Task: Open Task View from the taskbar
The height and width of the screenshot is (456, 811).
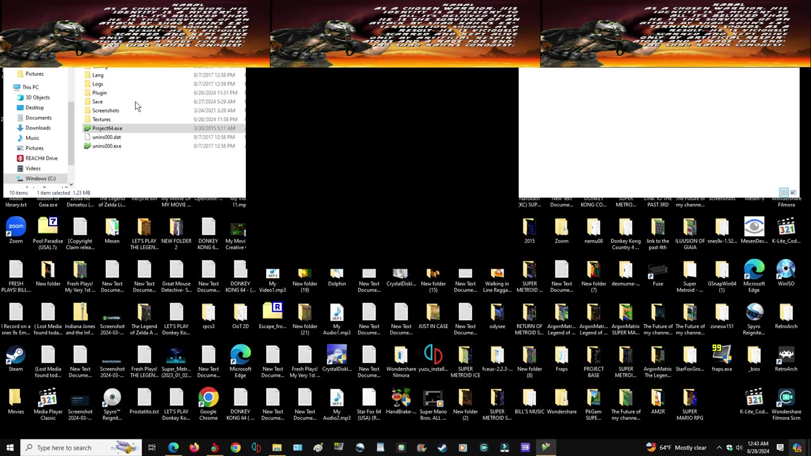Action: (152, 448)
